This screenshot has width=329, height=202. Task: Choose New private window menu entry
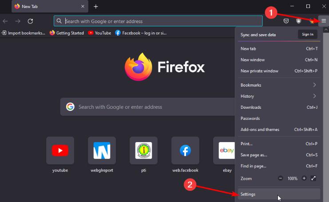[279, 71]
